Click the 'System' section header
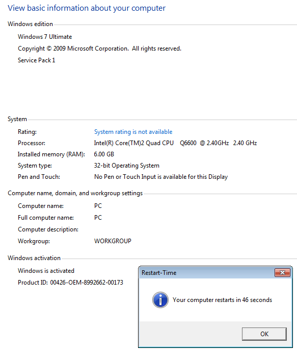This screenshot has height=350, width=297. [17, 119]
